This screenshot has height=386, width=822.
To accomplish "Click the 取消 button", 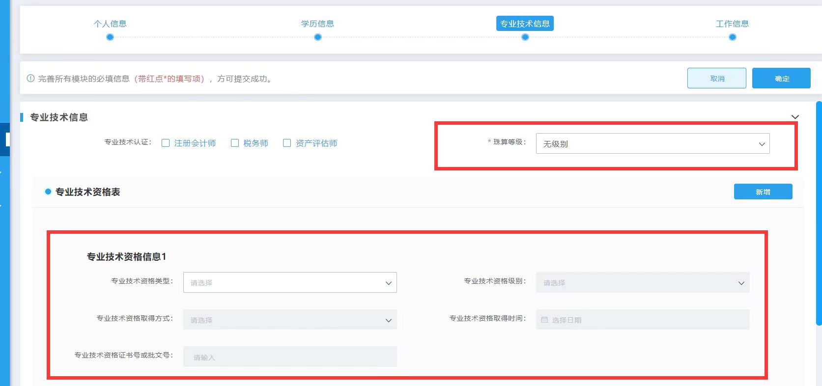I will [x=716, y=79].
